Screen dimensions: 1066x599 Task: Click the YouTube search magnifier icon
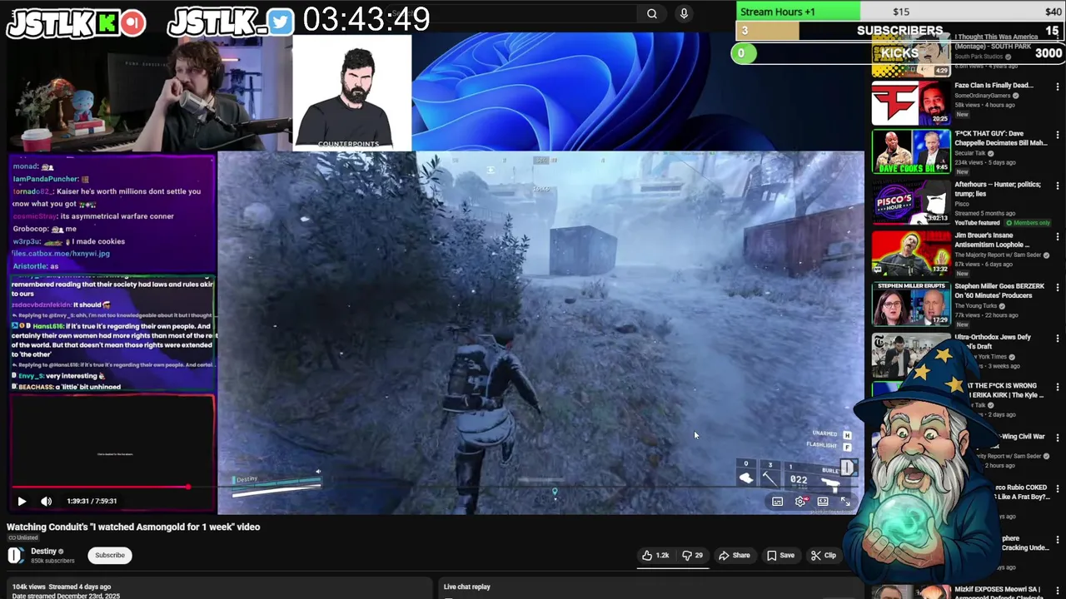pyautogui.click(x=652, y=13)
